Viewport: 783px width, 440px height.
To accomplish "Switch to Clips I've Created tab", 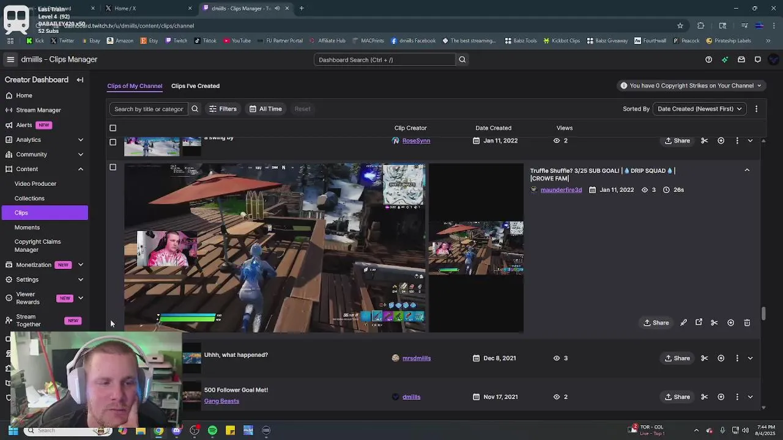I will click(195, 86).
